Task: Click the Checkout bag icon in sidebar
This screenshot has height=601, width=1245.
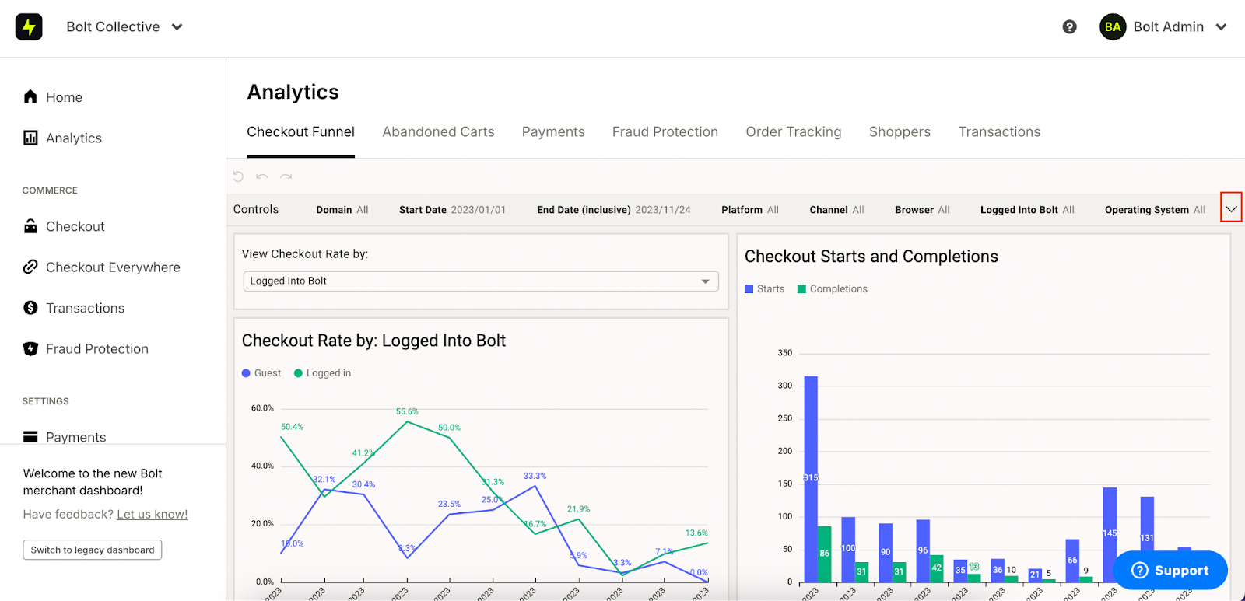Action: click(x=30, y=226)
